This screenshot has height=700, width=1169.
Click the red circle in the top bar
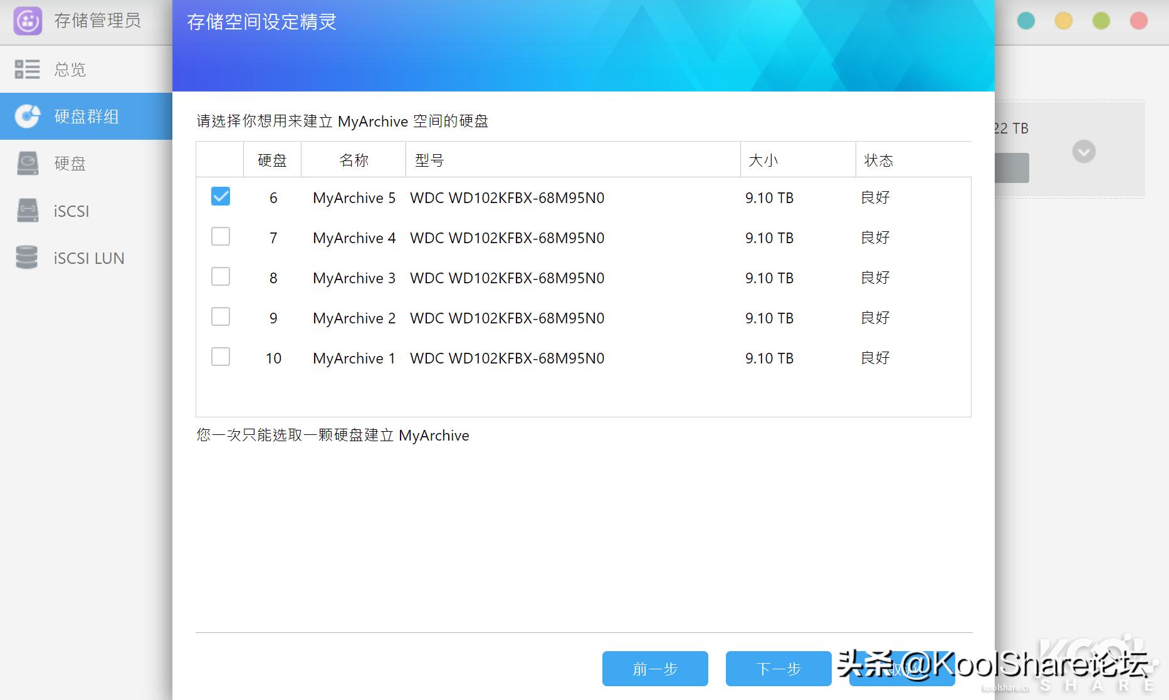click(x=1138, y=21)
